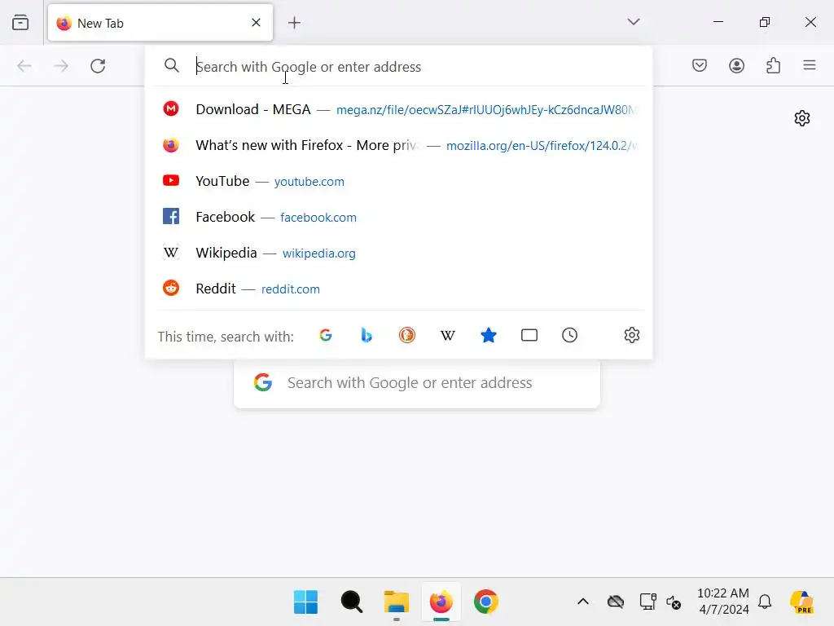This screenshot has width=834, height=626.
Task: Open the Extensions puzzle icon
Action: [x=774, y=65]
